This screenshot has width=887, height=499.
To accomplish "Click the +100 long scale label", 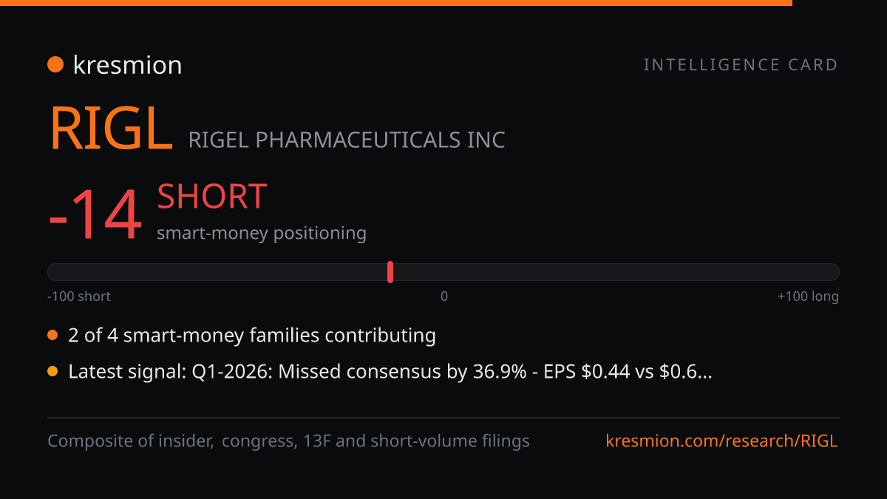I will 808,296.
